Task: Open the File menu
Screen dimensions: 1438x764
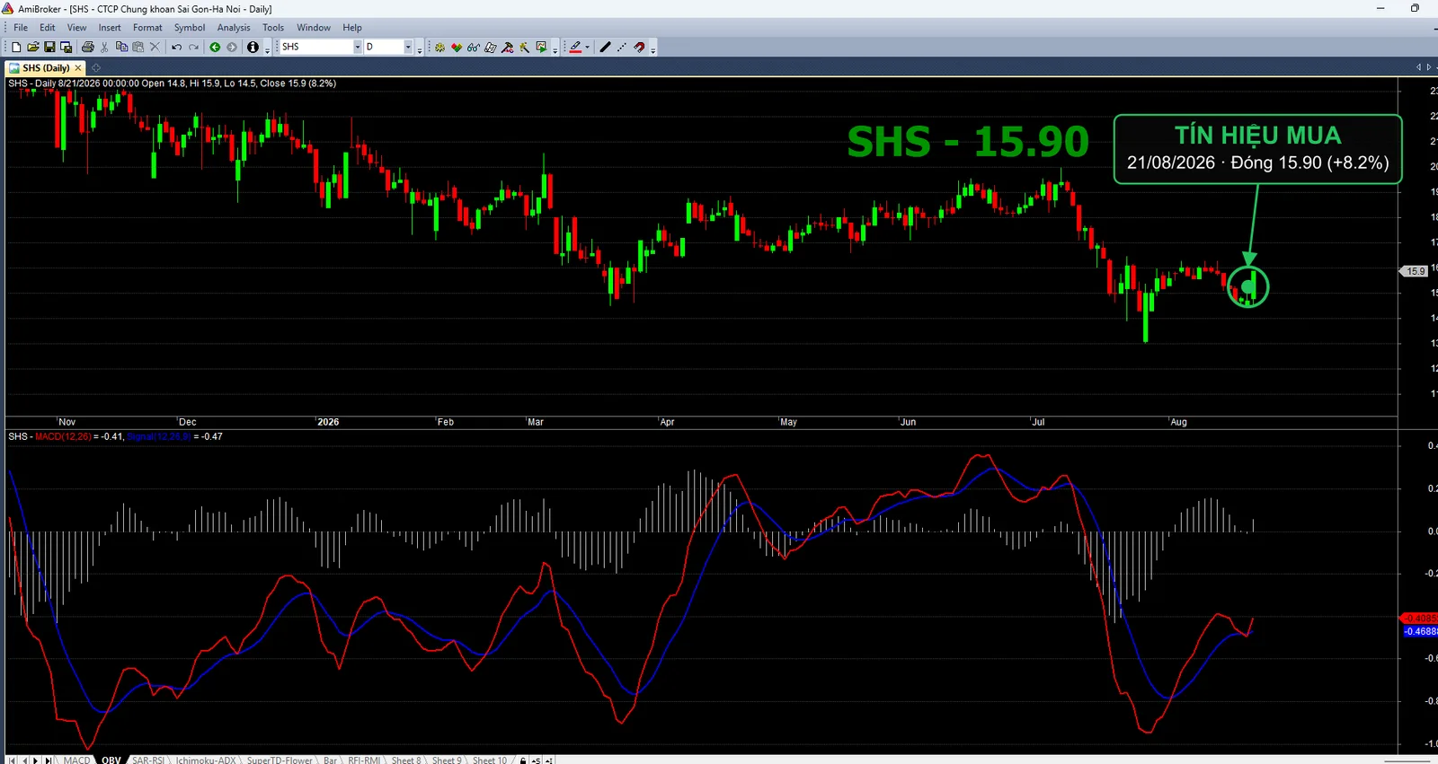Action: tap(21, 28)
